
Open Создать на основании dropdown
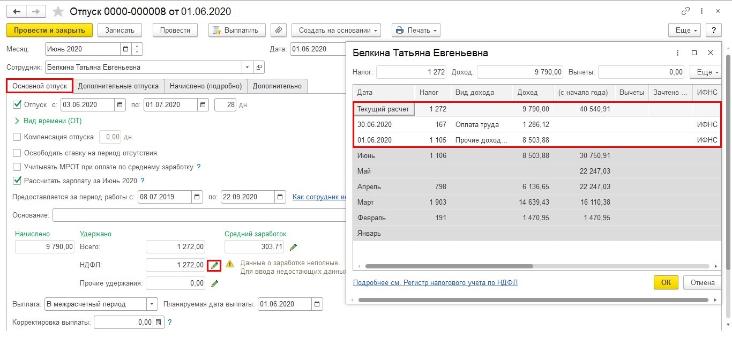337,31
